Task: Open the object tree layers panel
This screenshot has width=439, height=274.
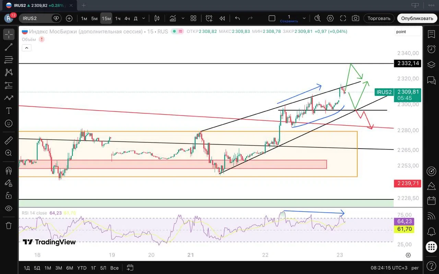Action: point(431,65)
